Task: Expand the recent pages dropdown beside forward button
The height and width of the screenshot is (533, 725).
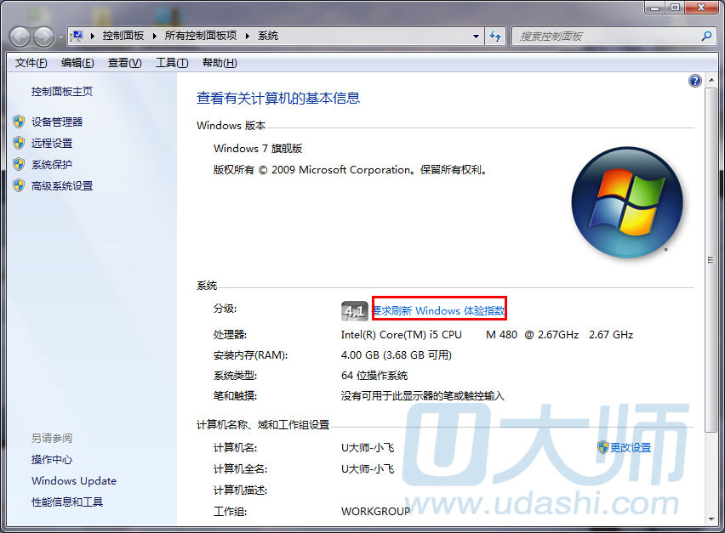Action: [60, 37]
